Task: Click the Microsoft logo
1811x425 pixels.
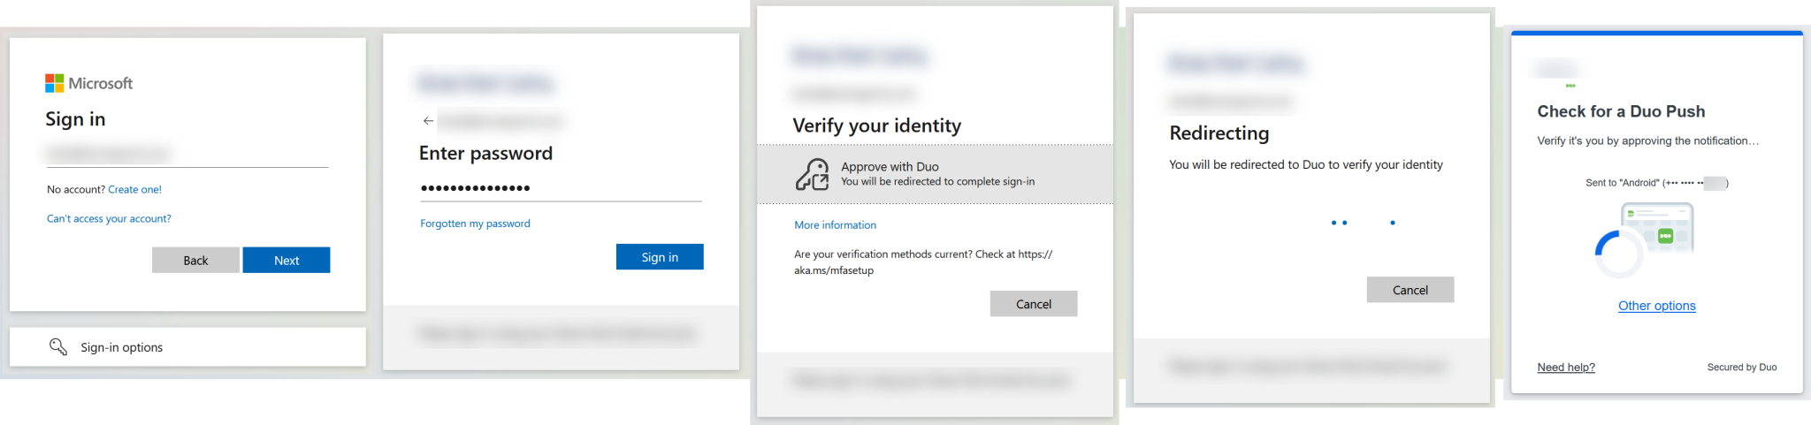Action: click(x=55, y=83)
